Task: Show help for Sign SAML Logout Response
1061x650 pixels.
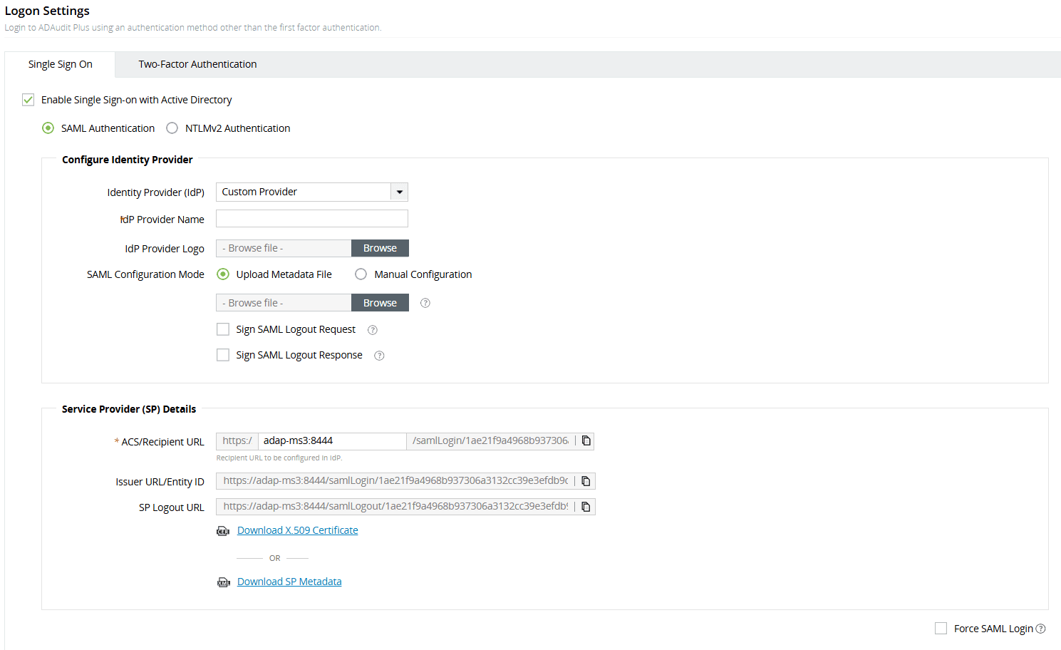Action: click(380, 356)
